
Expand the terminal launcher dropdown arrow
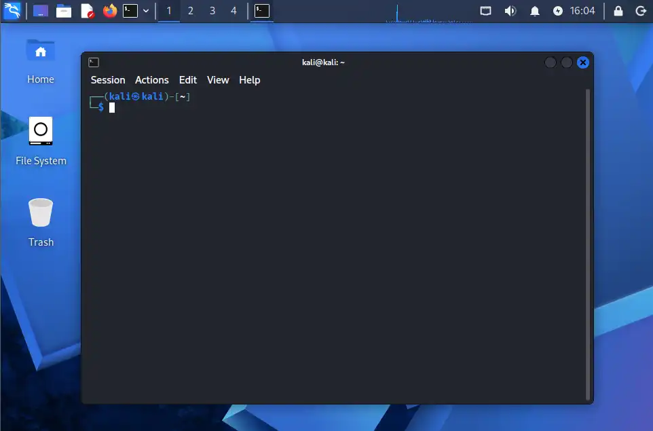coord(146,11)
